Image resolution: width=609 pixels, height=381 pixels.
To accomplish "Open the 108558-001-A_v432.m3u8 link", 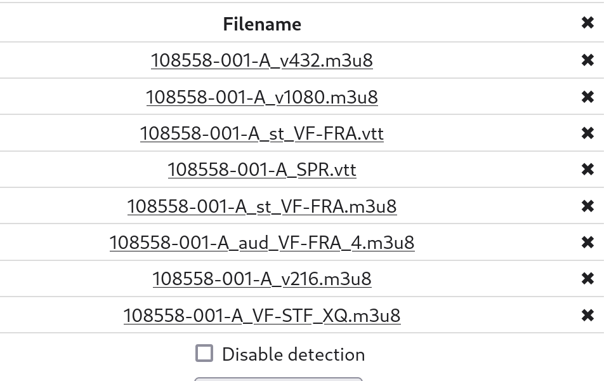I will click(x=262, y=60).
